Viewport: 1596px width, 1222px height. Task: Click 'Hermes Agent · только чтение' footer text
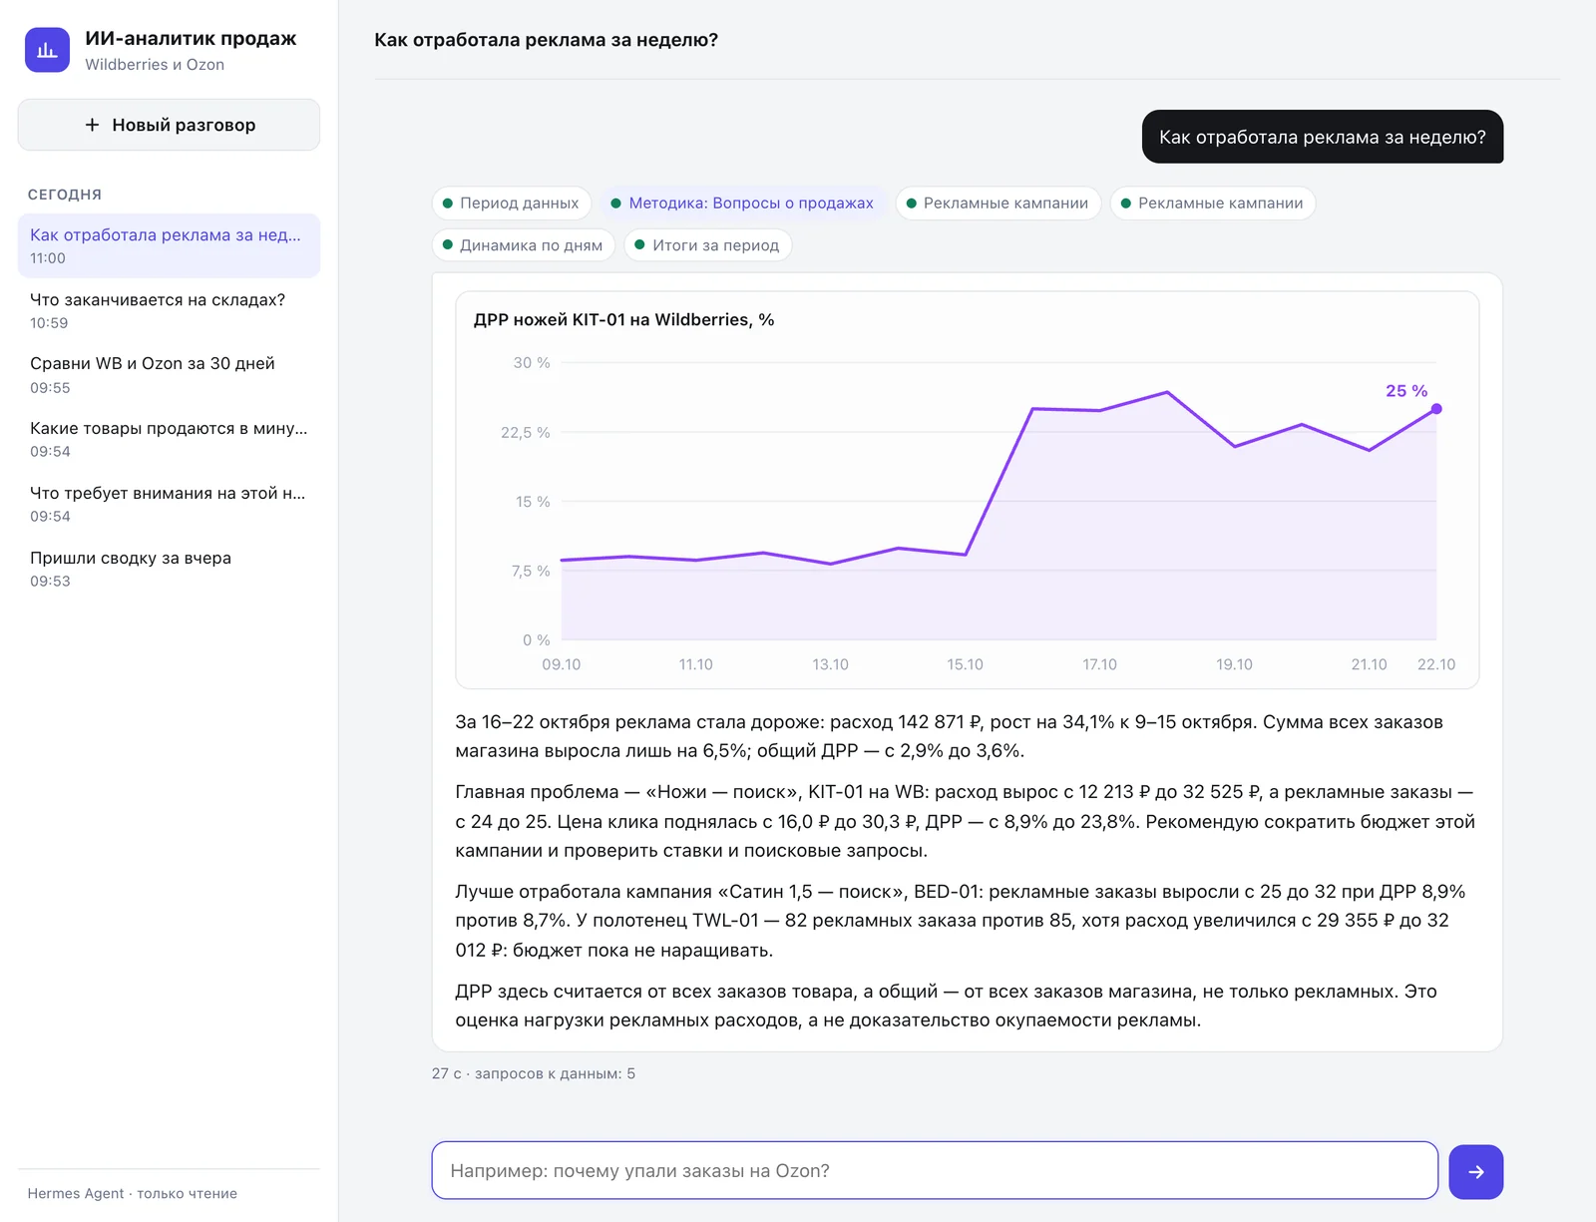[x=132, y=1194]
